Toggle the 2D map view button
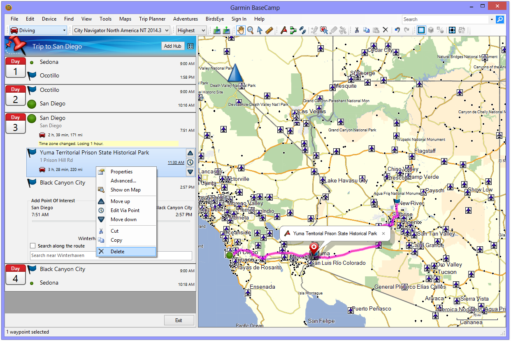Image resolution: width=511 pixels, height=341 pixels. (421, 30)
